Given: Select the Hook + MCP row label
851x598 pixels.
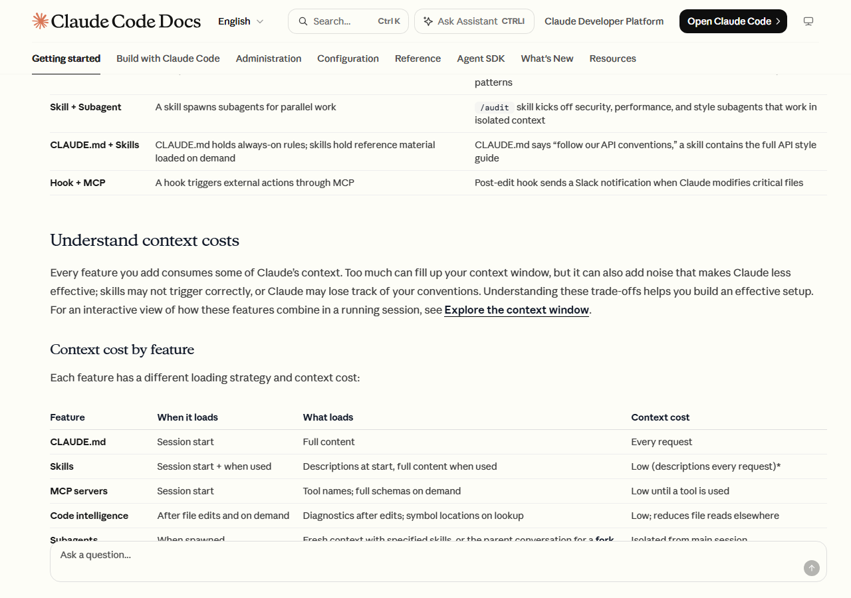Looking at the screenshot, I should pos(78,183).
